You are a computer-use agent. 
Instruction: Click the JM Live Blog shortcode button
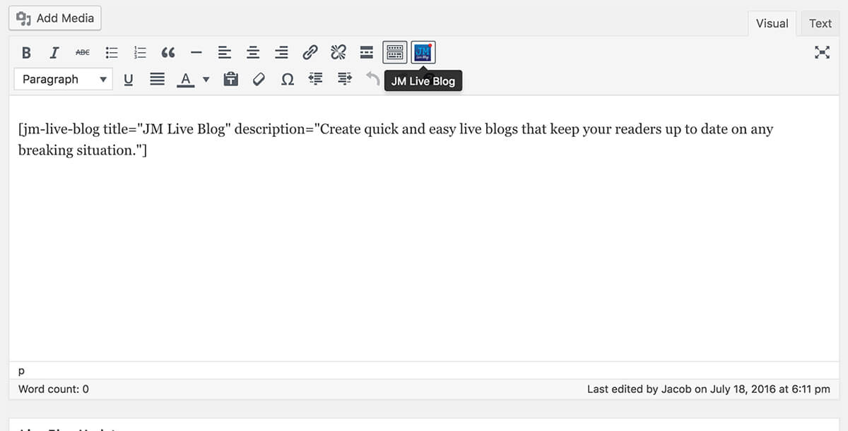tap(423, 53)
